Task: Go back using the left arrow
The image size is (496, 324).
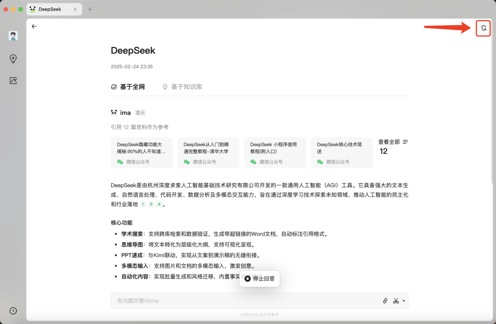Action: pos(34,27)
